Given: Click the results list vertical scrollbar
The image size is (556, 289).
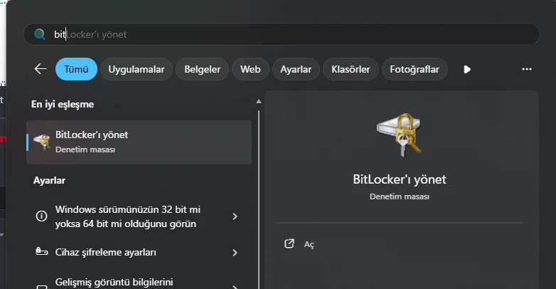Looking at the screenshot, I should tap(259, 199).
